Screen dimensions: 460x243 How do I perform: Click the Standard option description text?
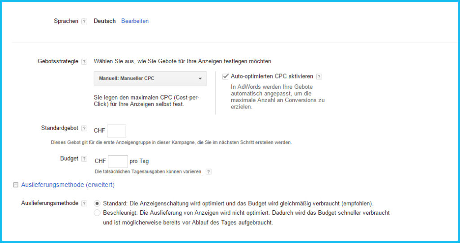point(238,204)
